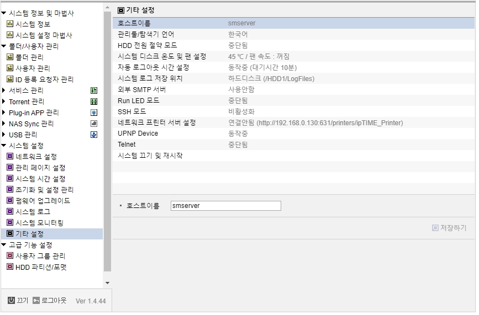Collapse the 시스템 설정 section

pyautogui.click(x=4, y=146)
